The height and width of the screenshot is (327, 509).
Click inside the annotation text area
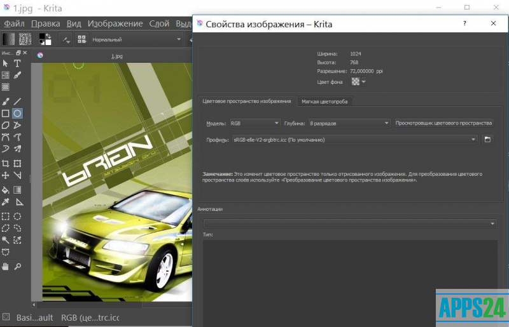tap(350, 282)
